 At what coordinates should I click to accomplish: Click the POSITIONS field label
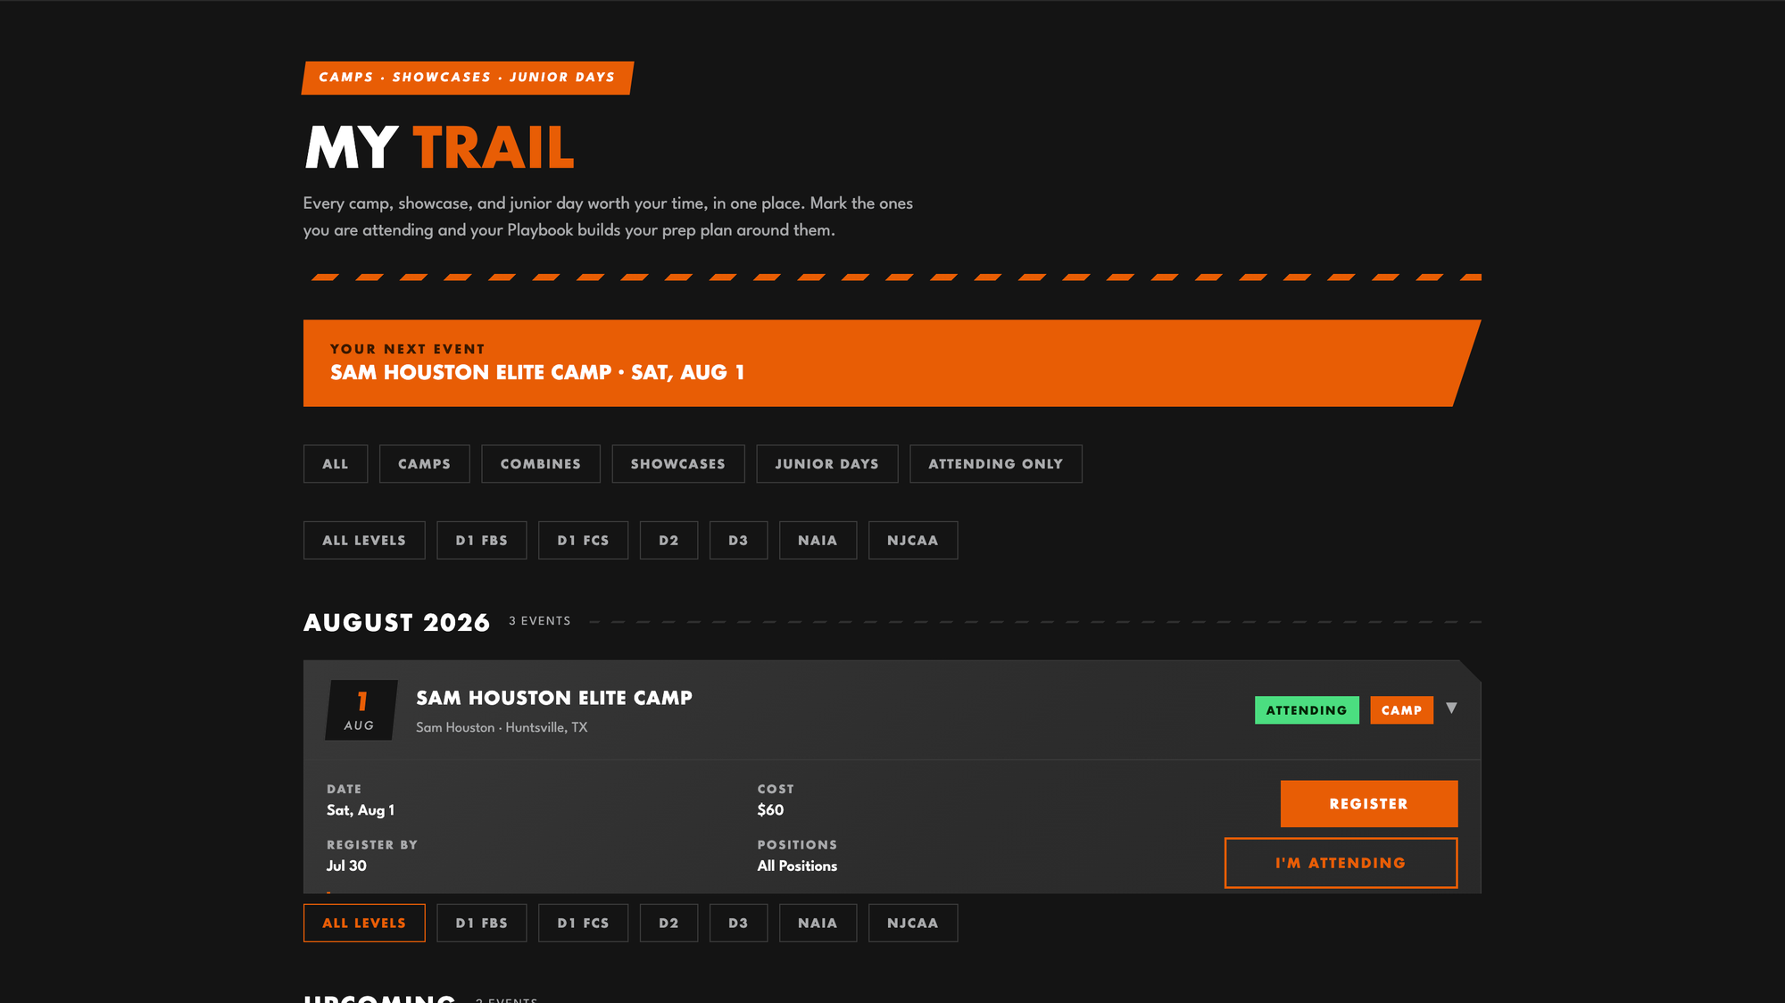point(797,844)
